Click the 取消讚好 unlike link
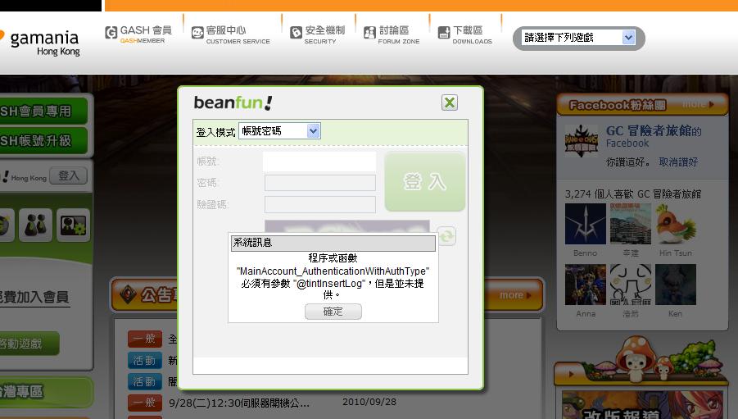Image resolution: width=738 pixels, height=419 pixels. (678, 162)
